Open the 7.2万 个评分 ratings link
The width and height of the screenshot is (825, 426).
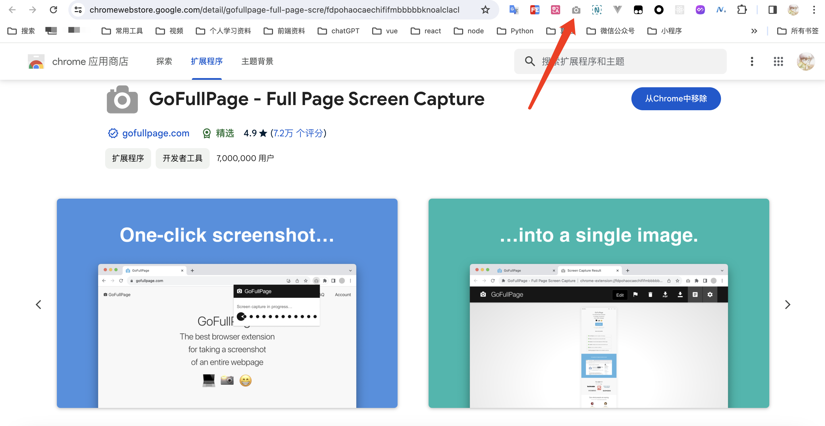pos(298,133)
